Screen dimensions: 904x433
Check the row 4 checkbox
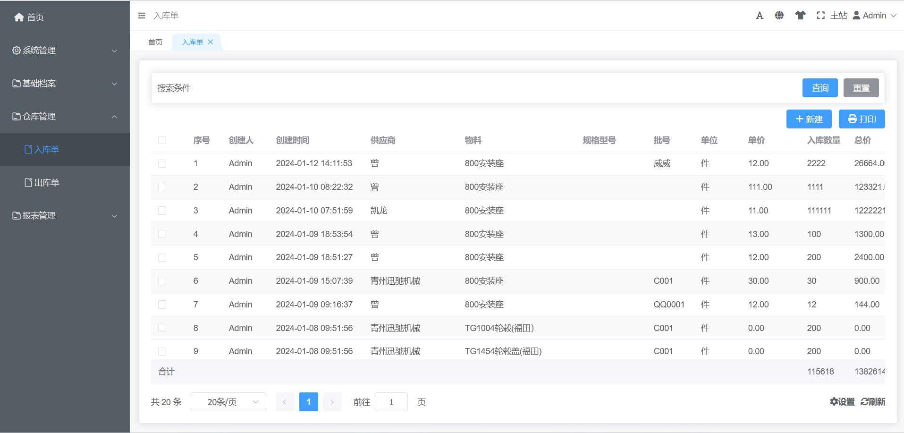(162, 234)
